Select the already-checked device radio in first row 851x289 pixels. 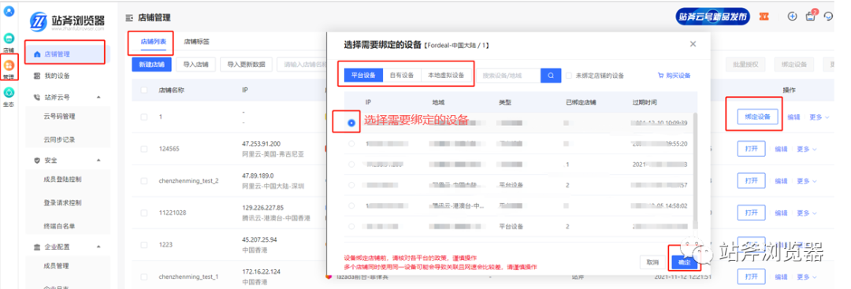[x=351, y=123]
